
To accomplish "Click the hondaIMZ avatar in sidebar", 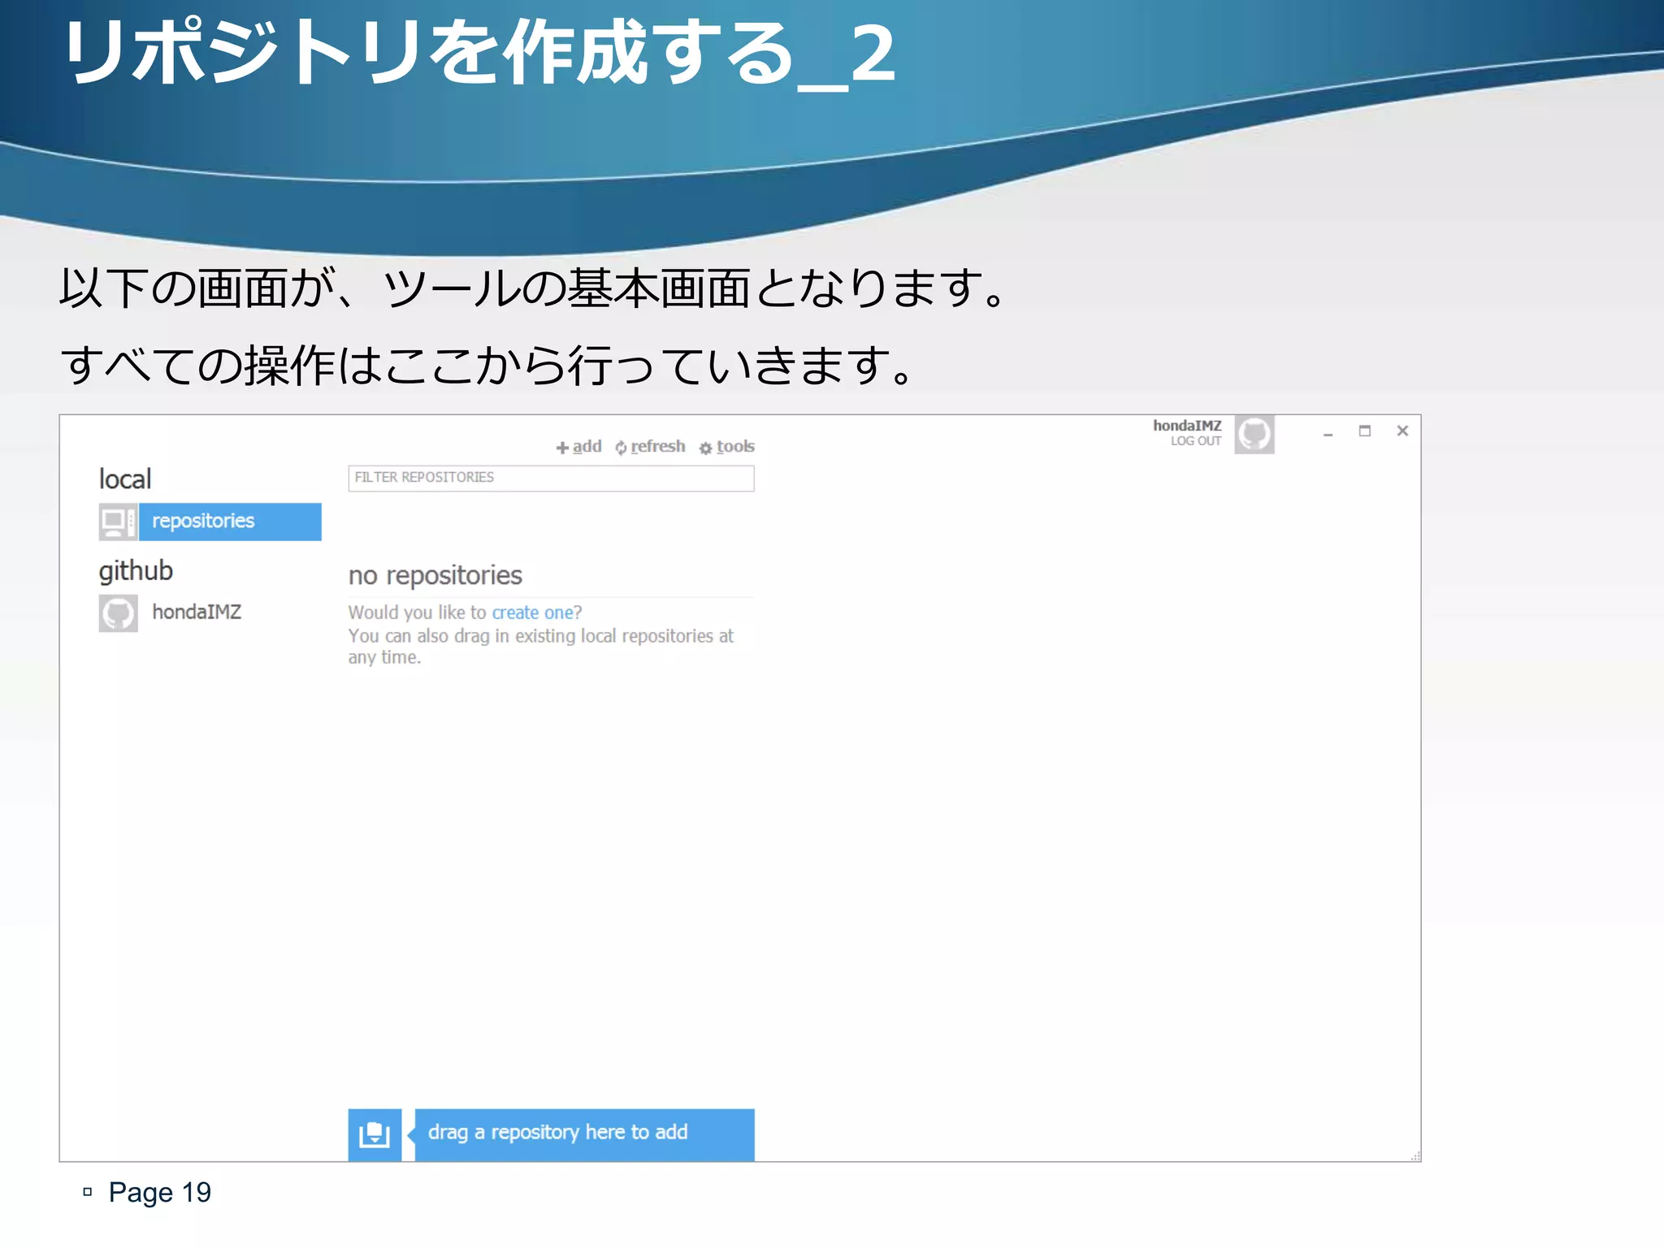I will tap(118, 613).
